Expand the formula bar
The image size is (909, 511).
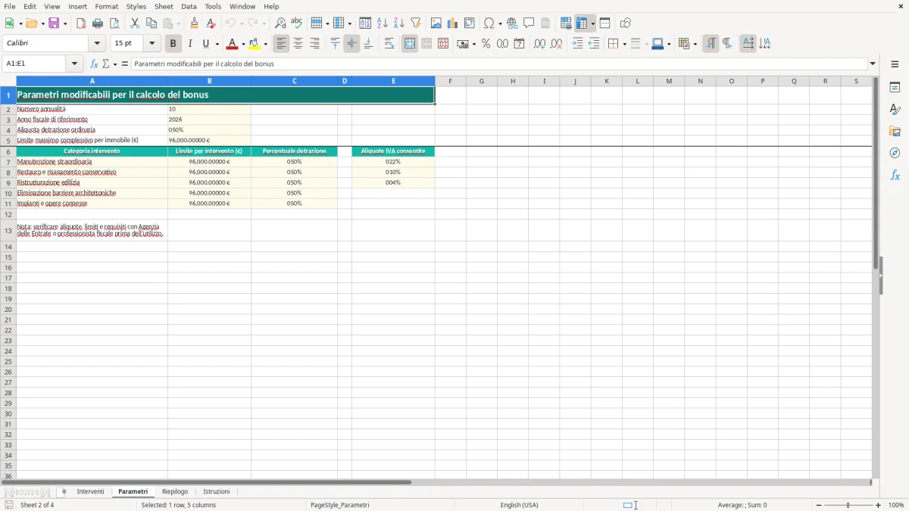[873, 64]
